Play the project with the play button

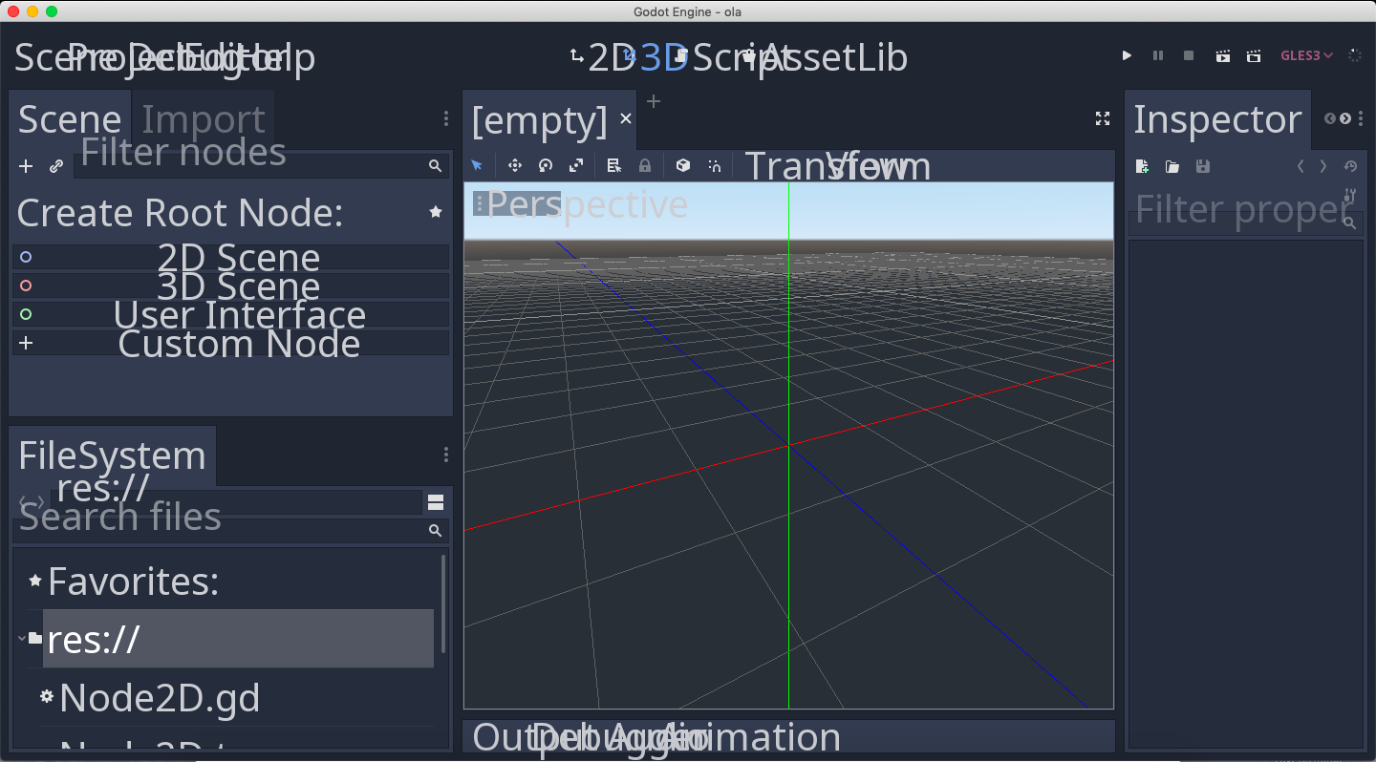1127,56
